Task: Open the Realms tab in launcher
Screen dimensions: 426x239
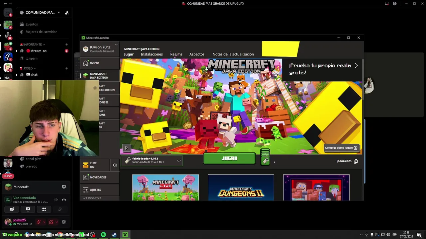Action: coord(176,54)
